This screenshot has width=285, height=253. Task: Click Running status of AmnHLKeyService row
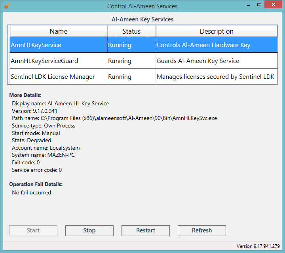(x=120, y=45)
